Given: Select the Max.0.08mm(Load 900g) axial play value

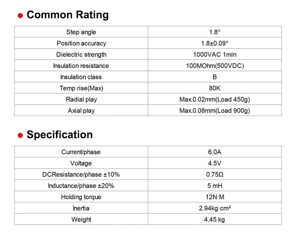Looking at the screenshot, I should [215, 111].
